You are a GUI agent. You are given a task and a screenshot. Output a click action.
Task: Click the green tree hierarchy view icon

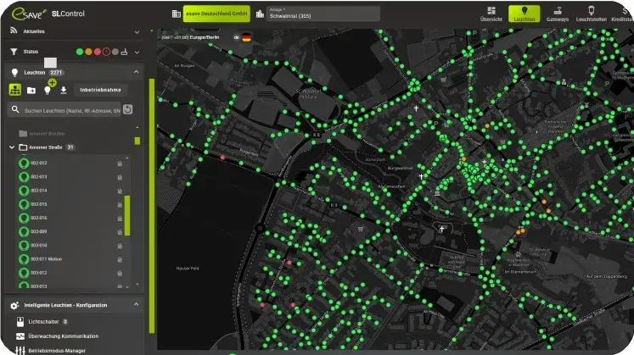click(15, 89)
